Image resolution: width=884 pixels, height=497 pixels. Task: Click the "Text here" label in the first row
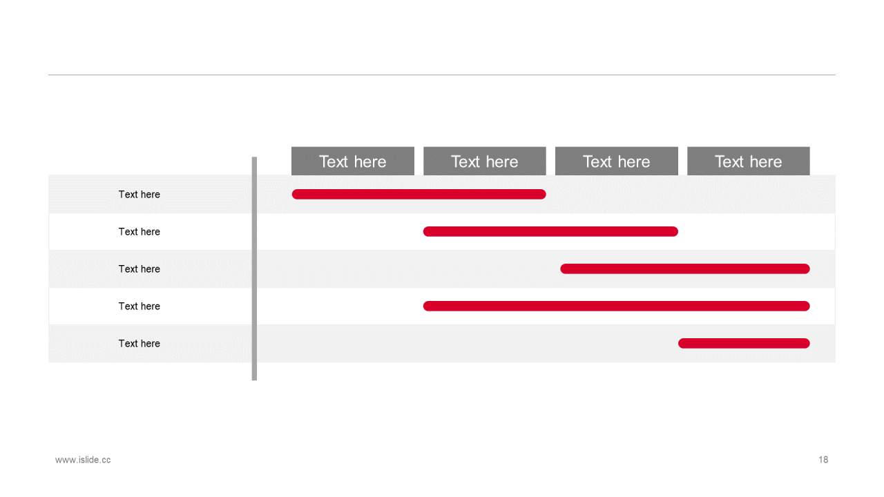tap(139, 195)
